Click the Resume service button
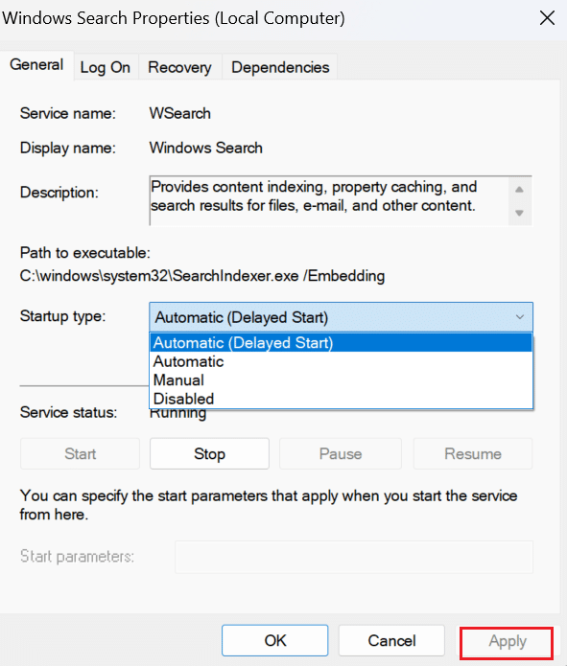The width and height of the screenshot is (567, 666). [473, 453]
